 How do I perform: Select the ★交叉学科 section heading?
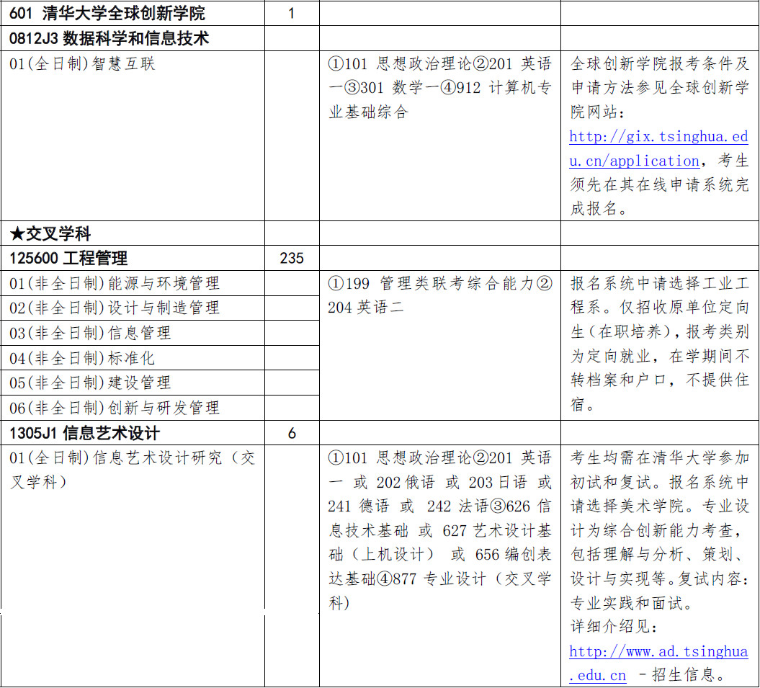click(50, 233)
